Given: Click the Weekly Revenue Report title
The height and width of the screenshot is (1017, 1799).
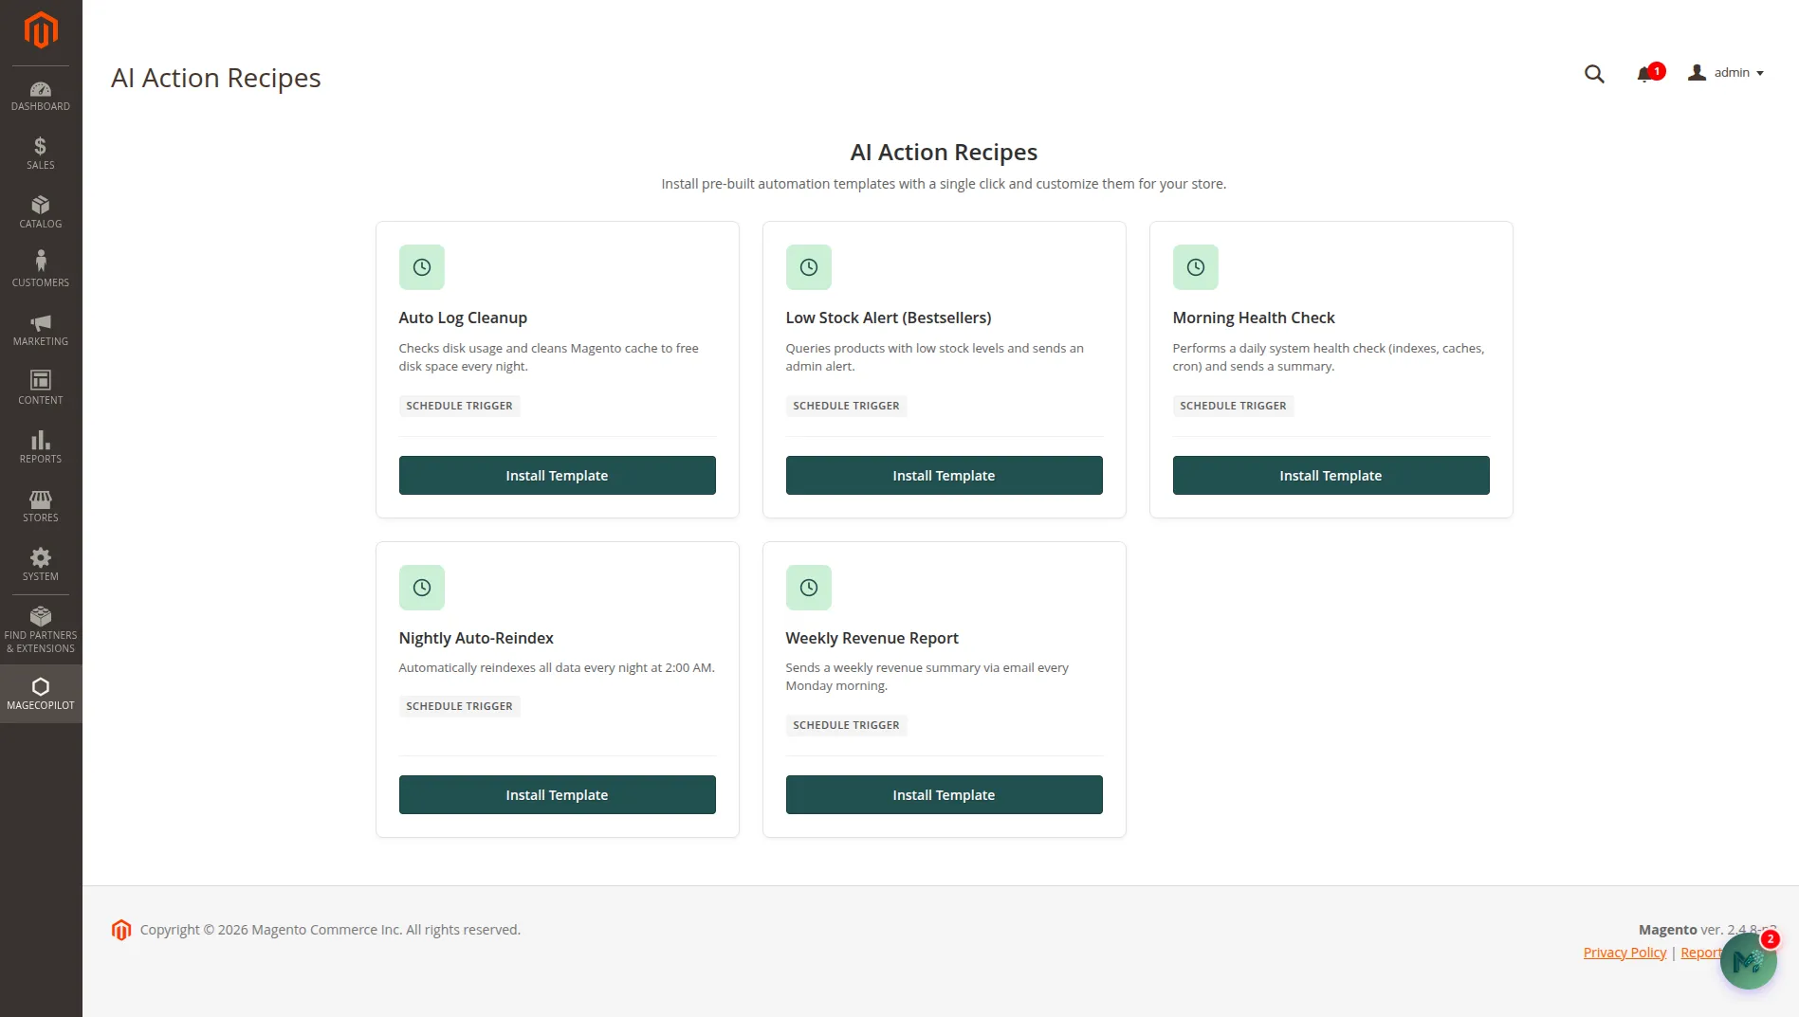Looking at the screenshot, I should 872,639.
